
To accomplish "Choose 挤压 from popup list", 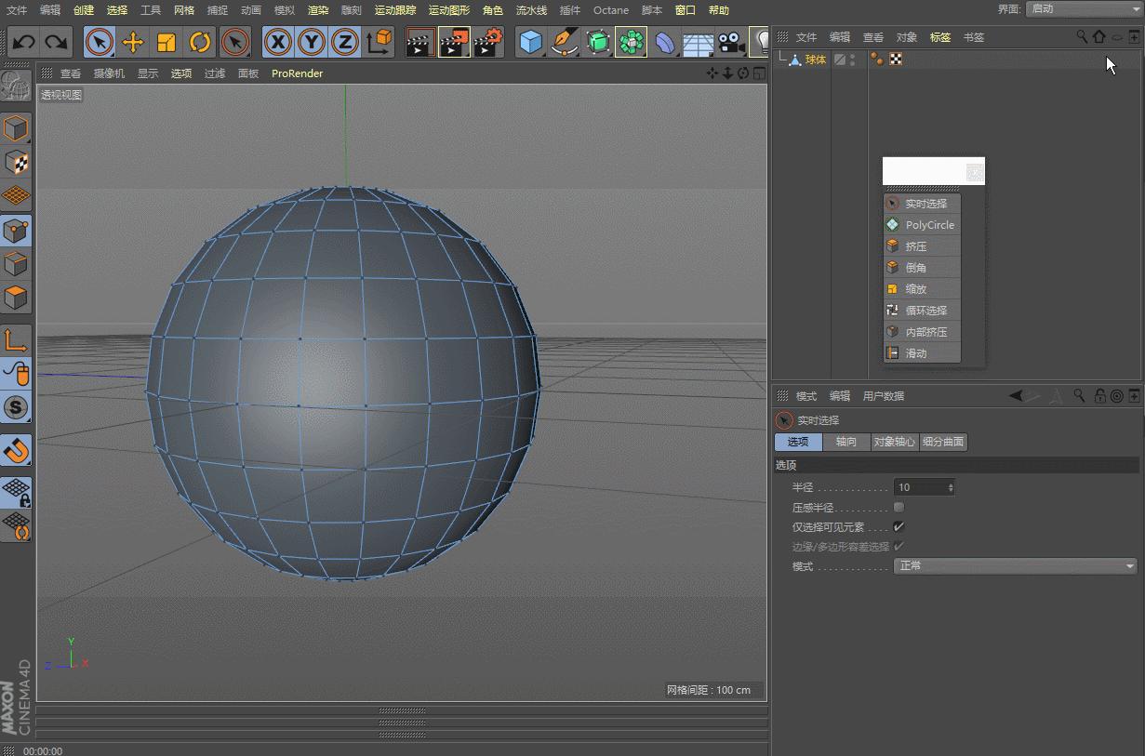I will tap(922, 246).
